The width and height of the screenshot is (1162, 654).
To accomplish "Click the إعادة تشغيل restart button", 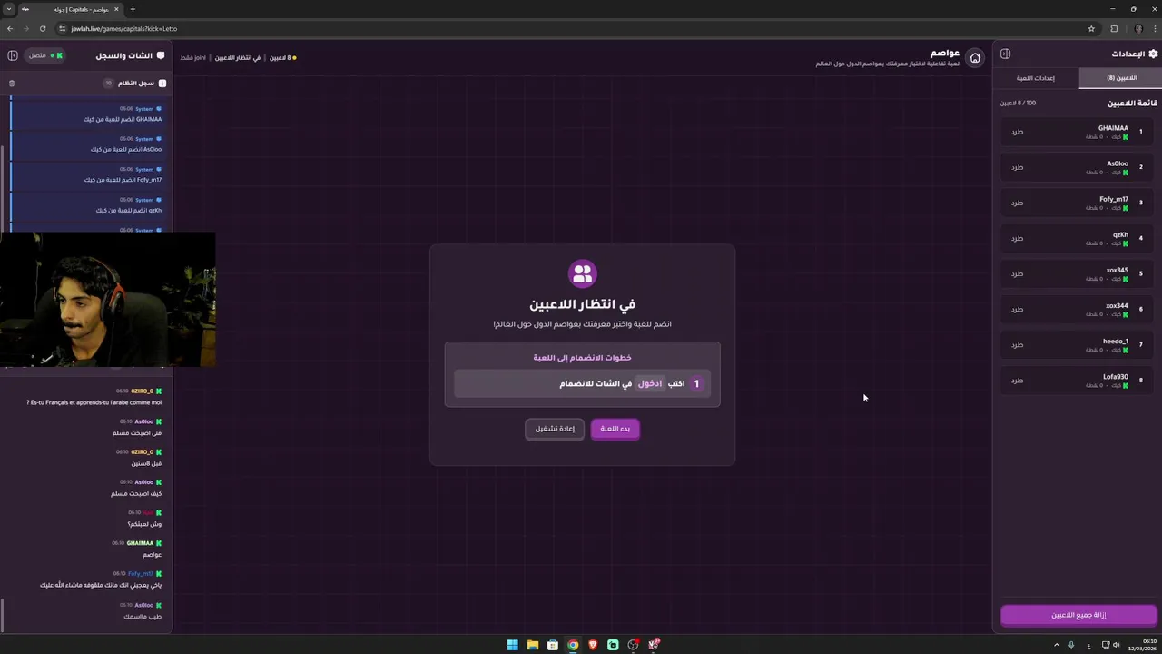I will pos(555,429).
